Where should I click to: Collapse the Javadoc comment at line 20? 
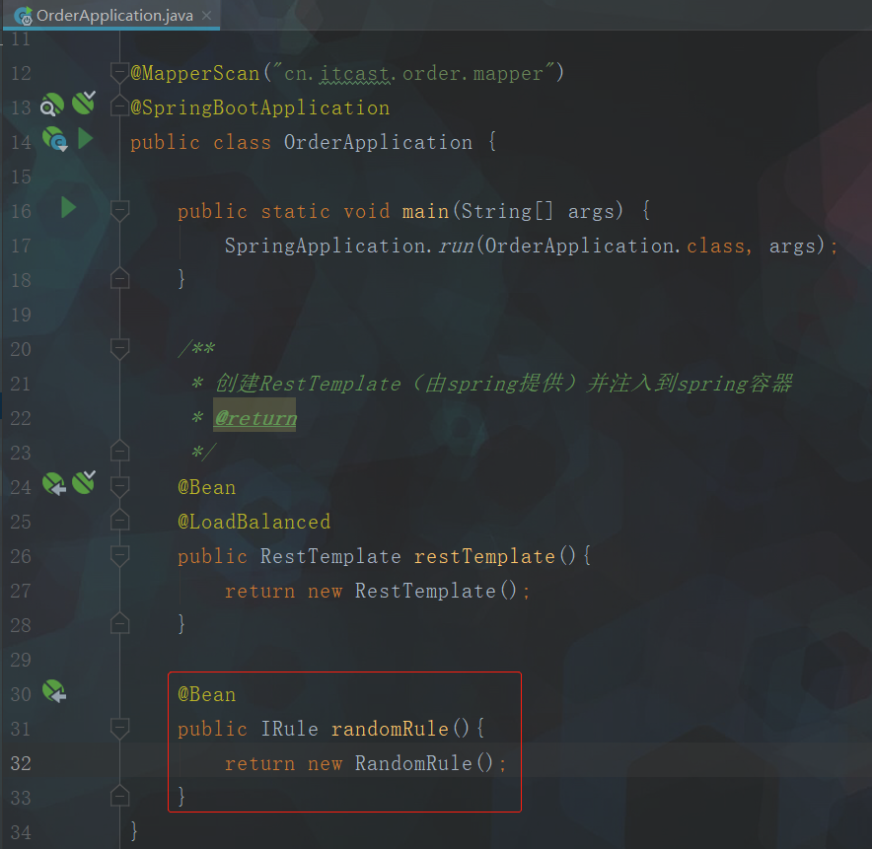pos(119,349)
